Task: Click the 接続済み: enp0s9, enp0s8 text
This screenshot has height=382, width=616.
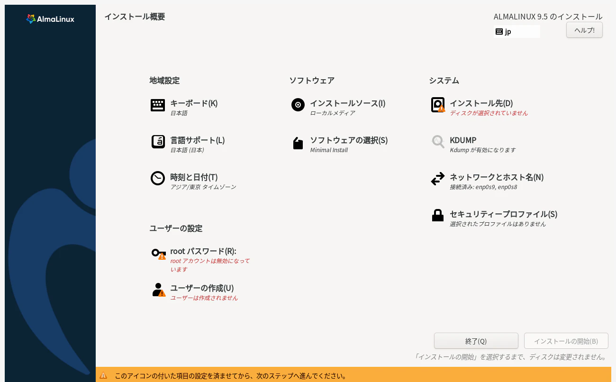Action: [x=483, y=187]
